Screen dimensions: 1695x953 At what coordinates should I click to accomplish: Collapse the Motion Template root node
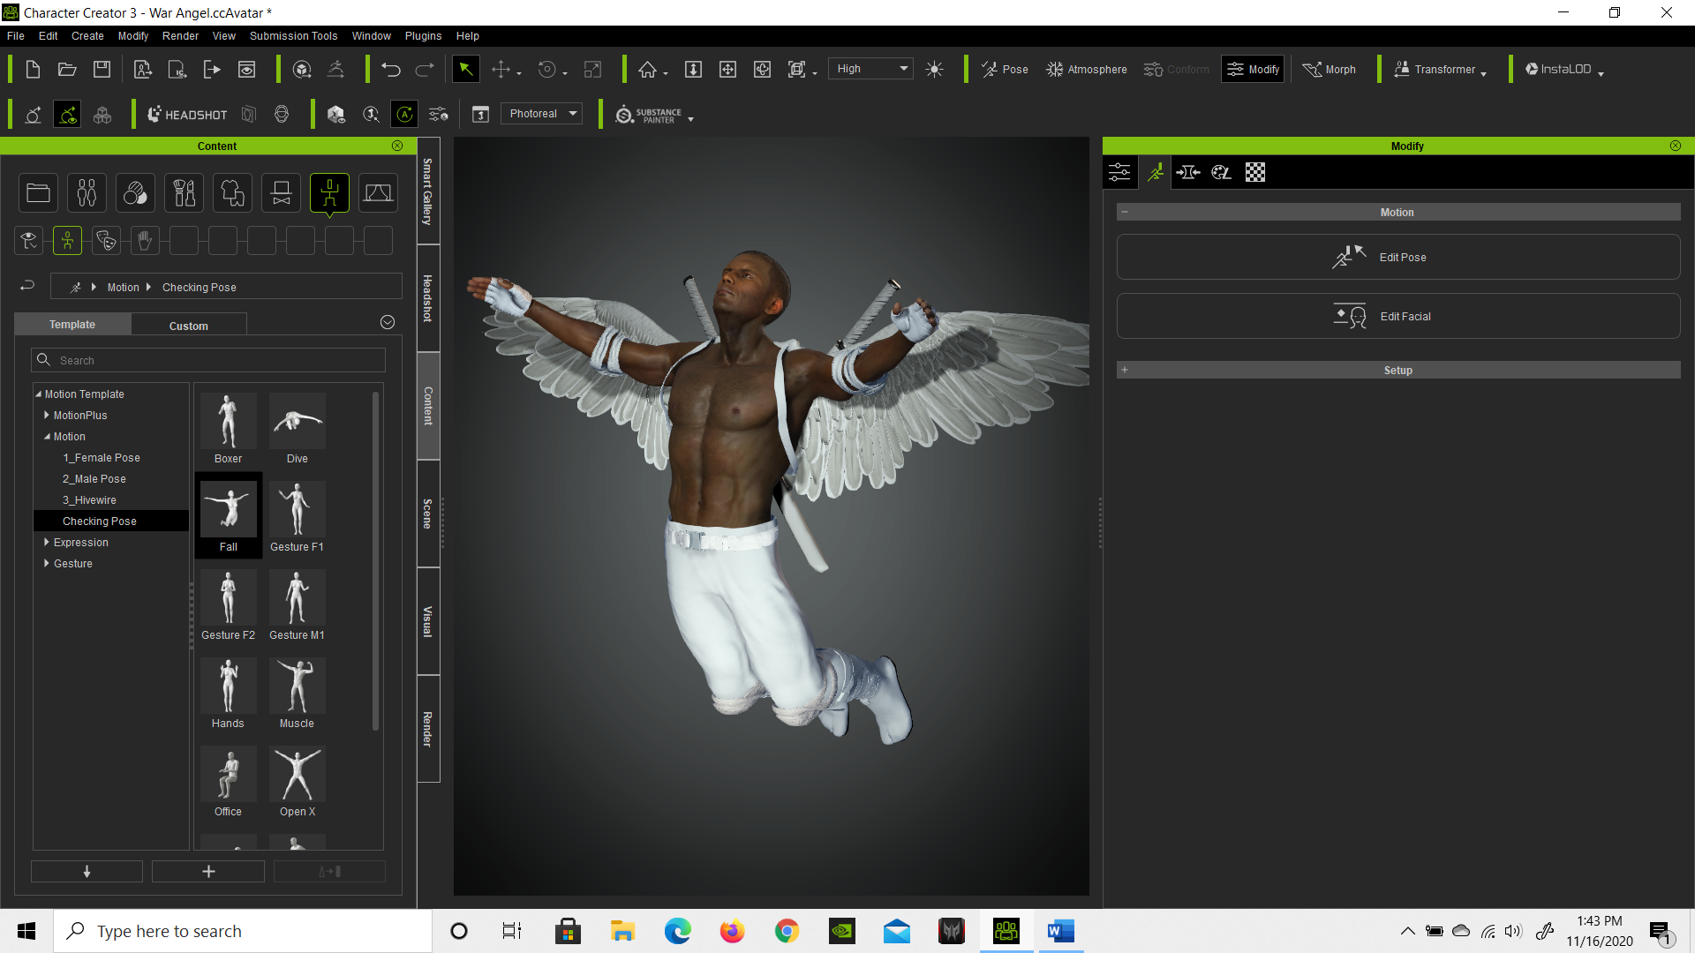click(38, 394)
